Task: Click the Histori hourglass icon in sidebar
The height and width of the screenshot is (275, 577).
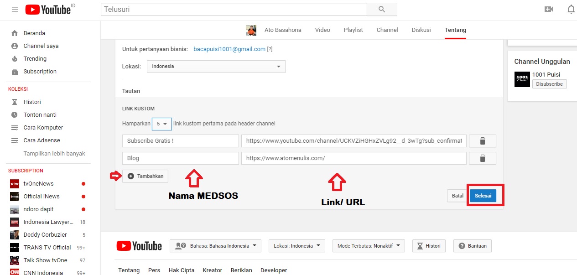Action: click(x=15, y=102)
